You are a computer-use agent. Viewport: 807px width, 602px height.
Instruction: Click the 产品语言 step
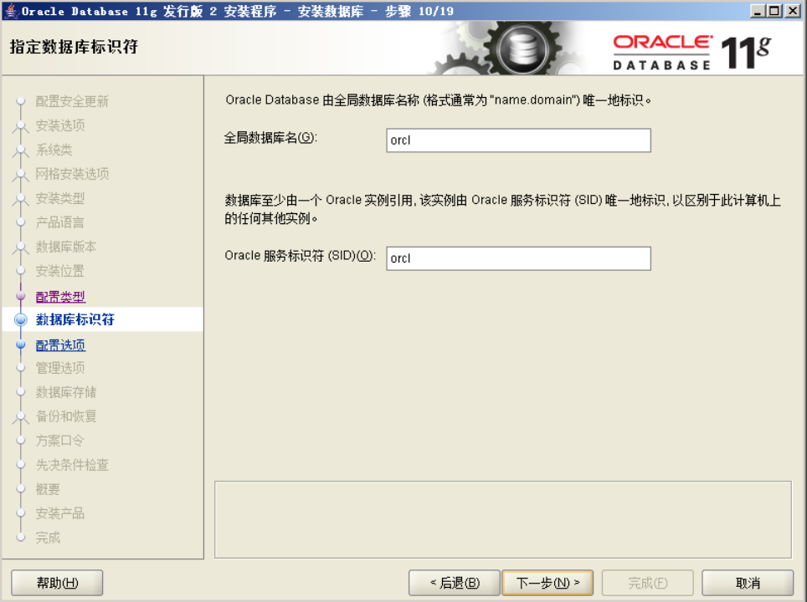60,222
